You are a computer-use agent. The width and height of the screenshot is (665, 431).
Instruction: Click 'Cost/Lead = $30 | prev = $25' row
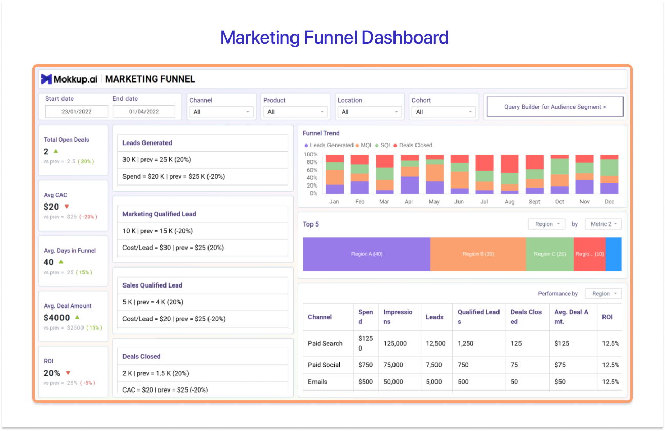[203, 248]
